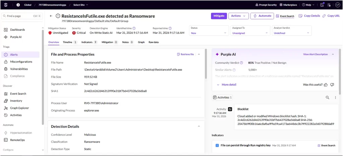The height and width of the screenshot is (156, 343).
Task: Click the Similar Alerts help icon
Action: pyautogui.click(x=234, y=70)
